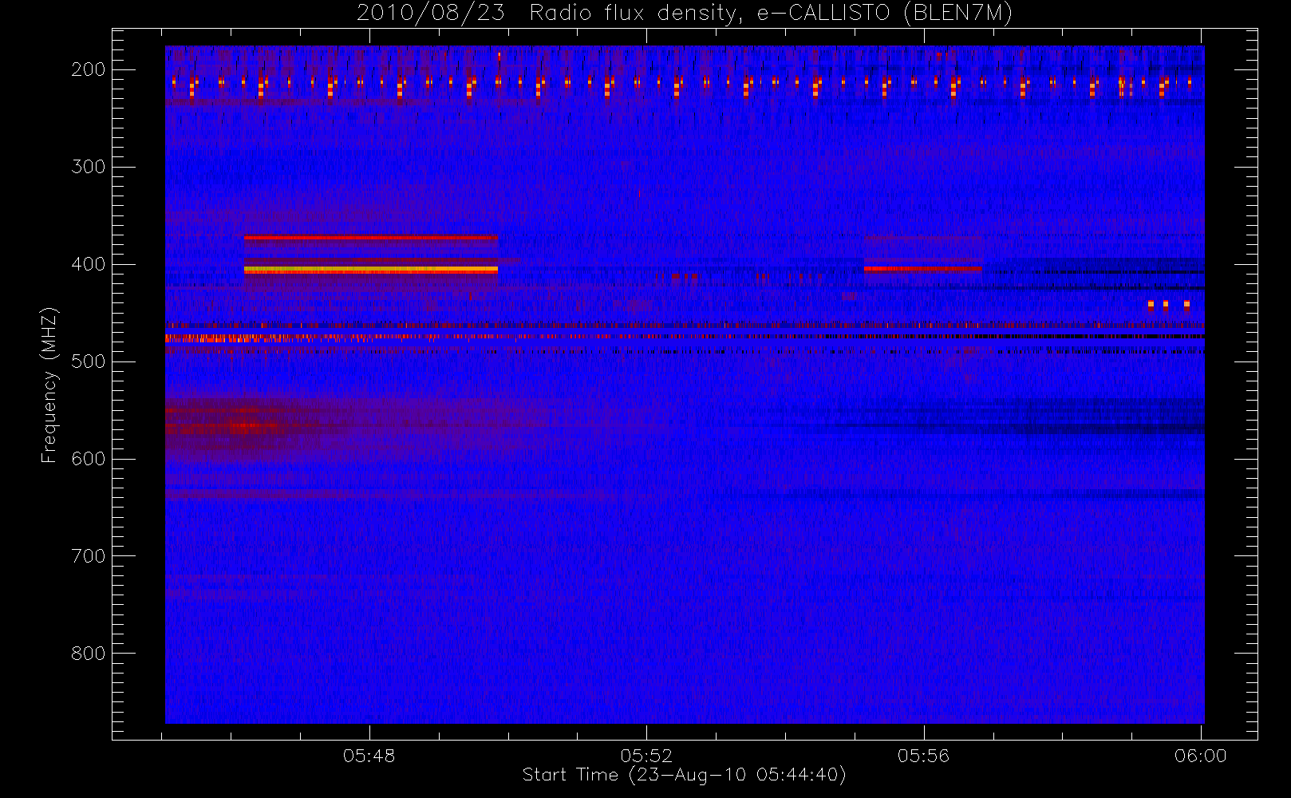
Task: Select the 06:00 time tick label
Action: pyautogui.click(x=1200, y=756)
